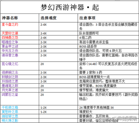
Task: Click the red name '四神鼎之怨'
Action: click(x=10, y=38)
